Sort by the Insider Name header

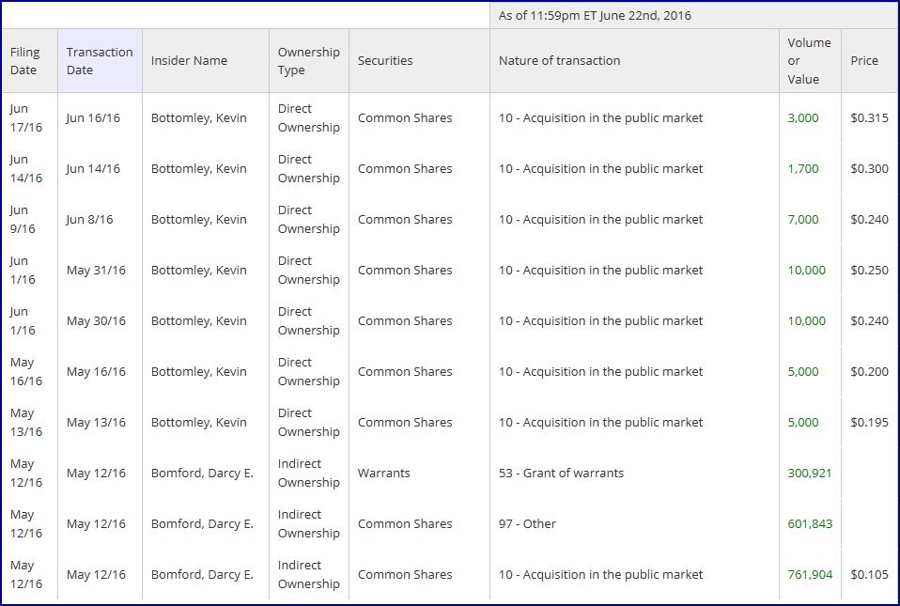pyautogui.click(x=189, y=61)
